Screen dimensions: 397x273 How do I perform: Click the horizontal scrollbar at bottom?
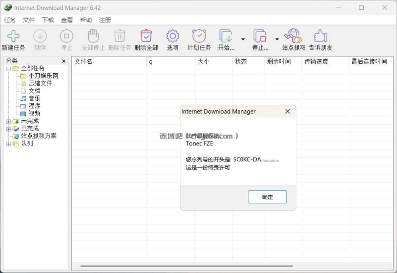[186, 266]
